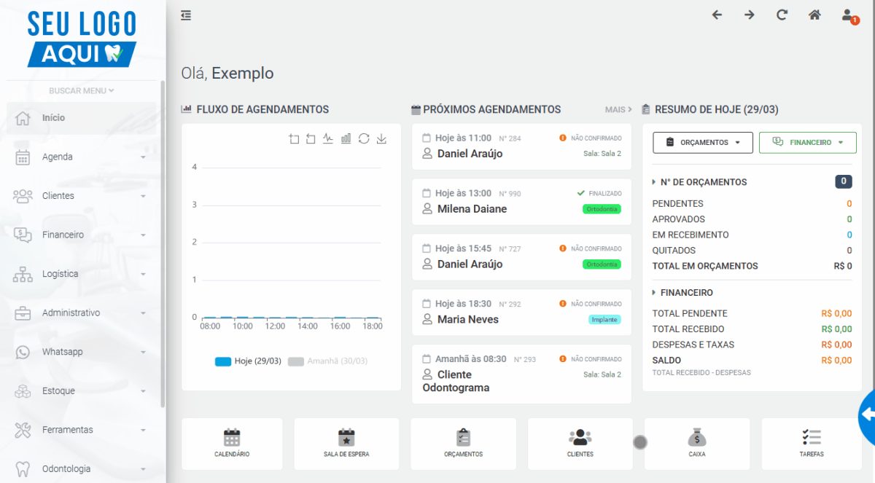Open the Orçamentos dropdown button

(x=703, y=143)
